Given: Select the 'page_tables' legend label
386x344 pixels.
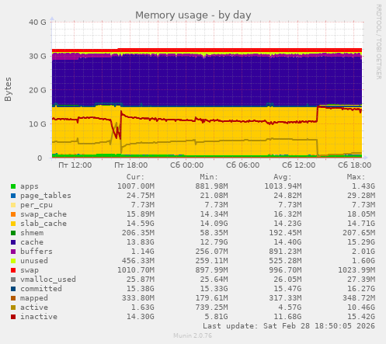Looking at the screenshot, I should 46,196.
